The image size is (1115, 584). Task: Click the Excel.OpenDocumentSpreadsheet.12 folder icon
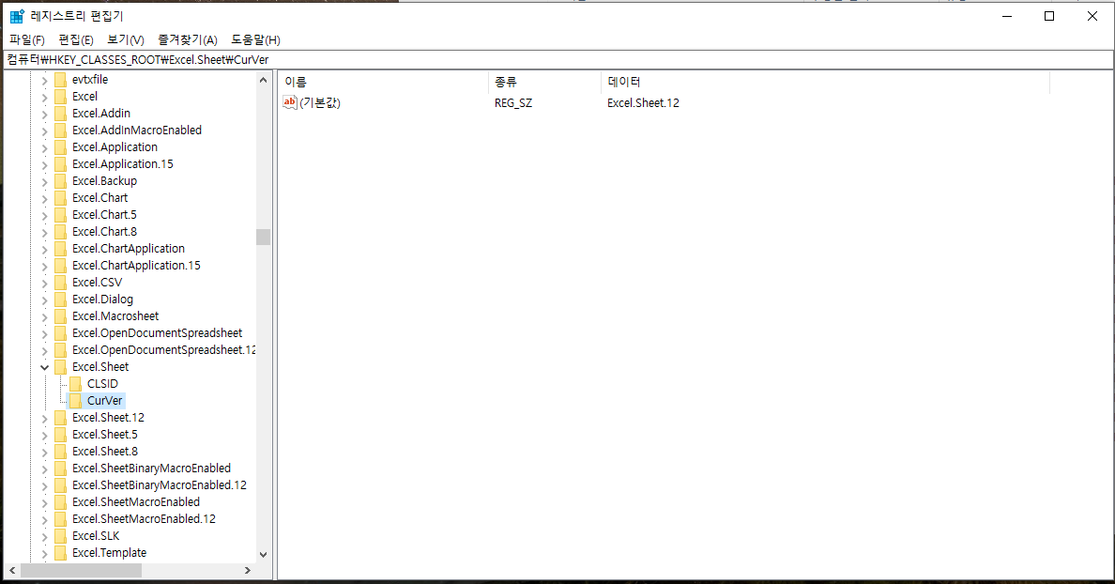click(x=60, y=351)
